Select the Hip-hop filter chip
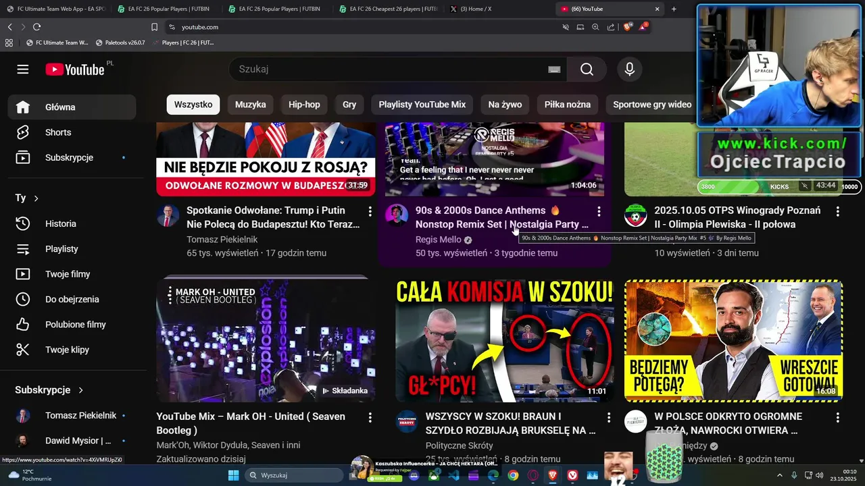This screenshot has width=865, height=486. coord(304,105)
